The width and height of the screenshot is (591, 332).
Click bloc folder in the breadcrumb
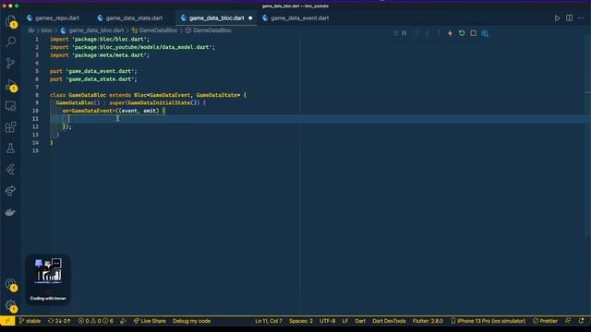(x=46, y=30)
